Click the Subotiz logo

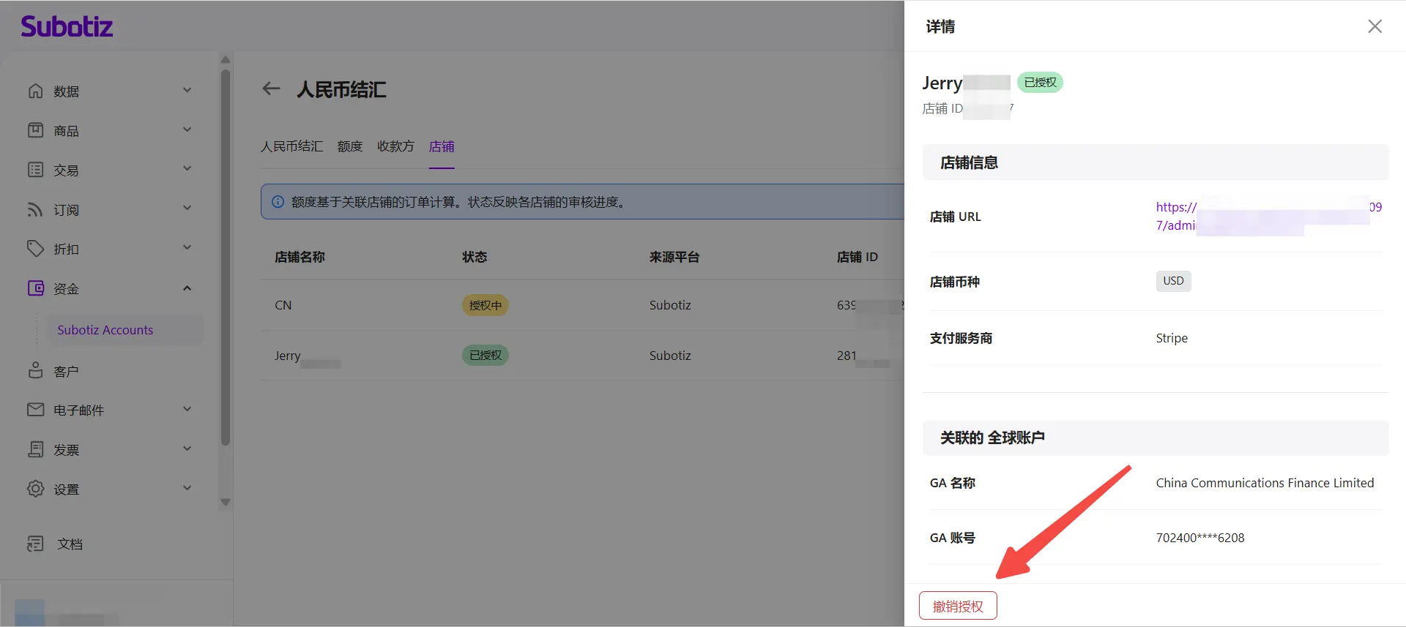[x=67, y=26]
